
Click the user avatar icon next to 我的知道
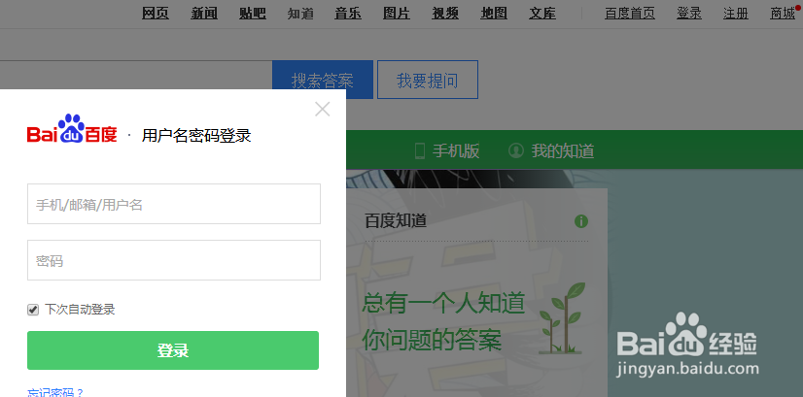(x=515, y=150)
